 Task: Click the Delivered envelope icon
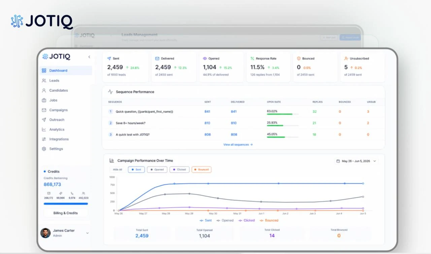pyautogui.click(x=157, y=58)
